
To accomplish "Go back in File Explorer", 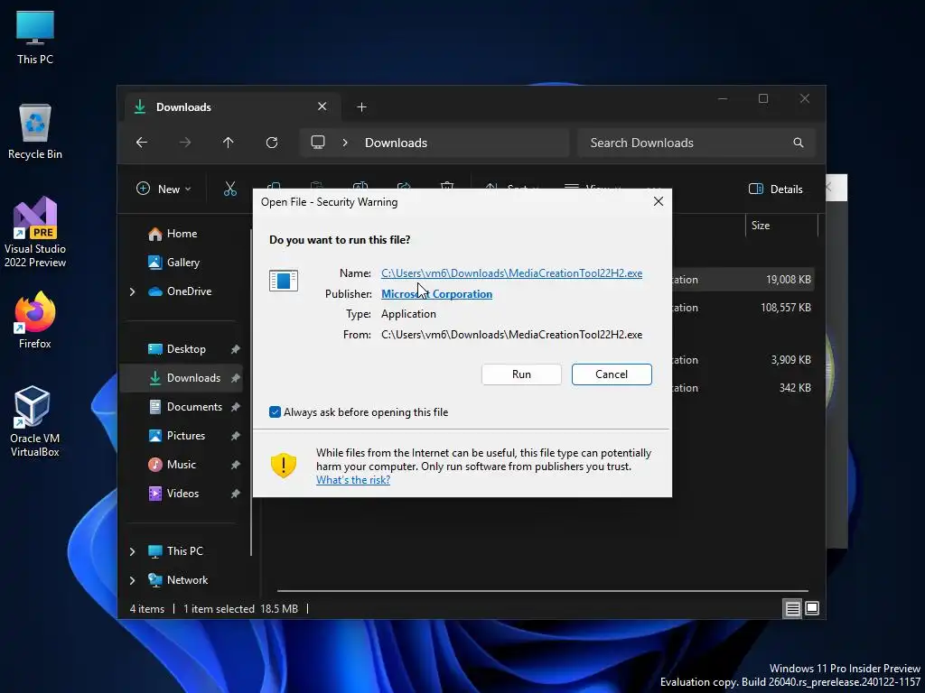I will pos(142,143).
